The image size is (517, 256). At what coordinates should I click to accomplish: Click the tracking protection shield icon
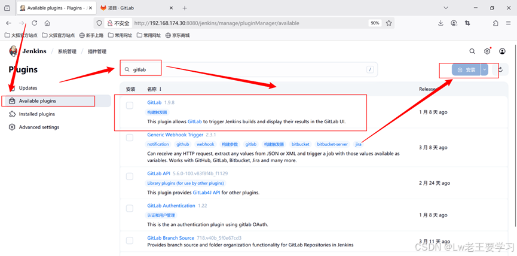click(100, 23)
